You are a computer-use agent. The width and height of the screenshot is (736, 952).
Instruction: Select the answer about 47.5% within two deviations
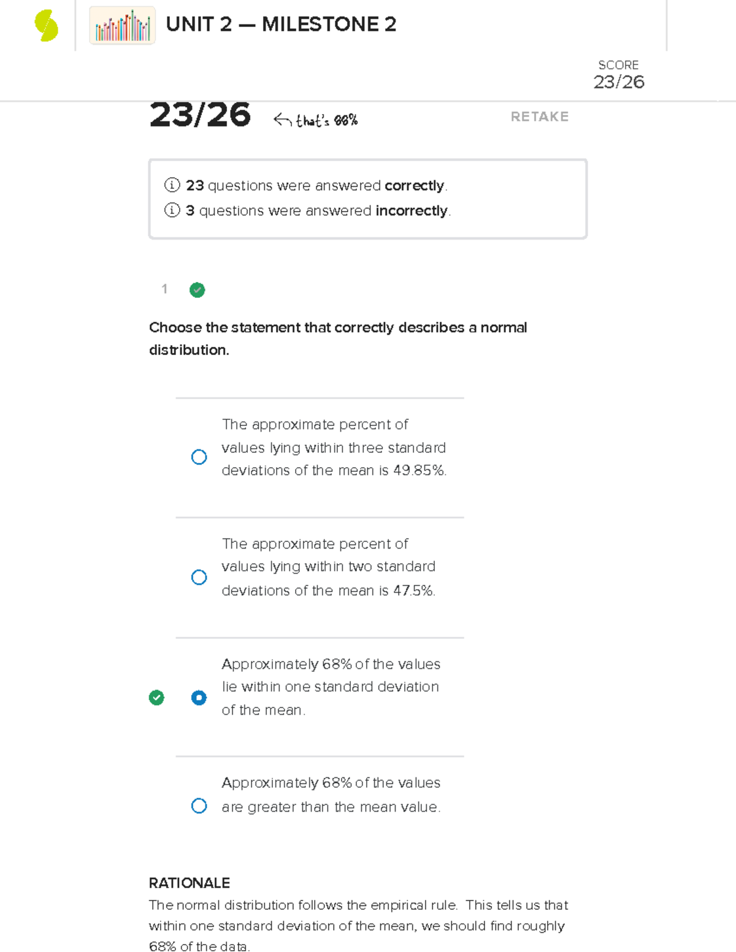[199, 577]
